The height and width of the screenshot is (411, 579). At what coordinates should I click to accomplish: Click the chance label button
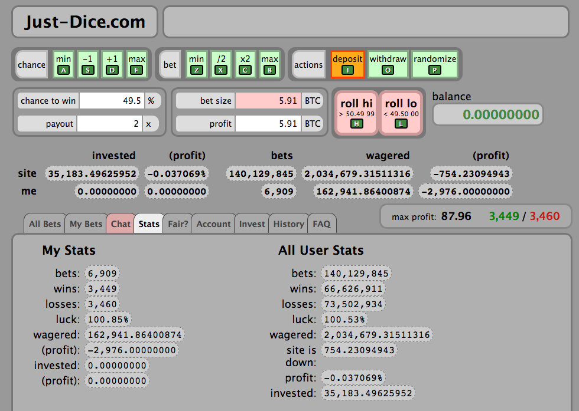tap(32, 64)
